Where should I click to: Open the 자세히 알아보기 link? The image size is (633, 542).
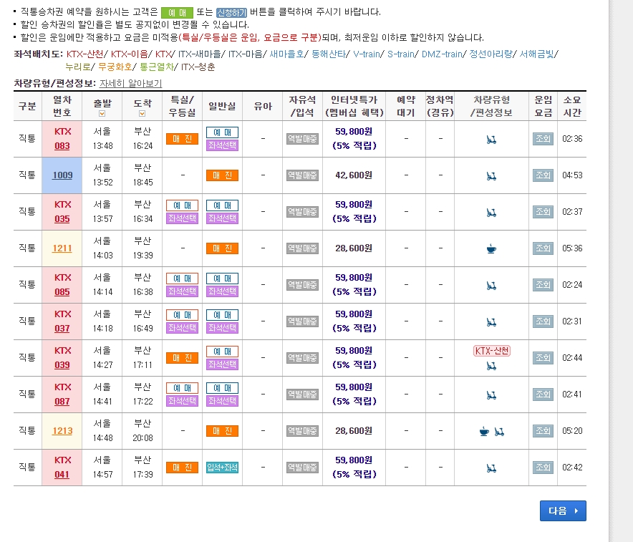[130, 83]
